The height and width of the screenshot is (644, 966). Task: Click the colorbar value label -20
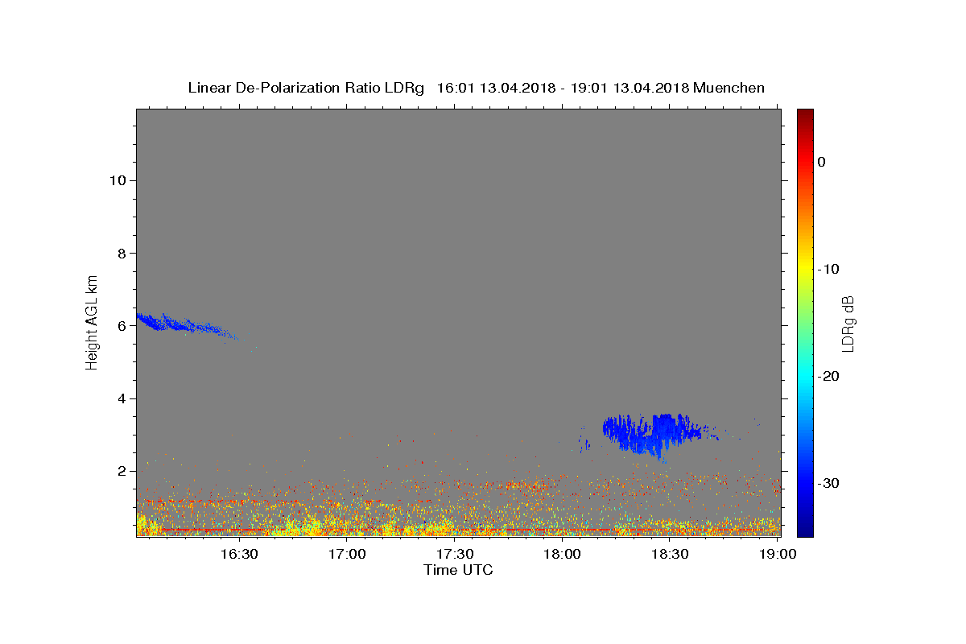tap(828, 376)
